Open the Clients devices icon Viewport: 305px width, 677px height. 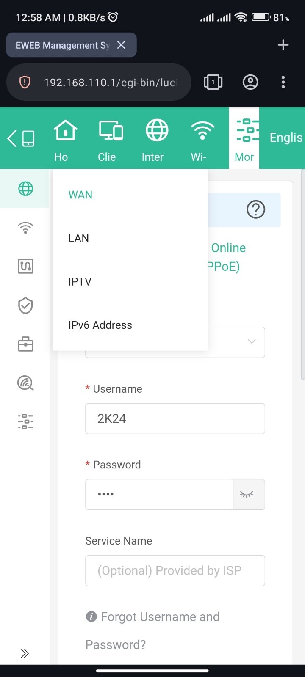tap(111, 130)
